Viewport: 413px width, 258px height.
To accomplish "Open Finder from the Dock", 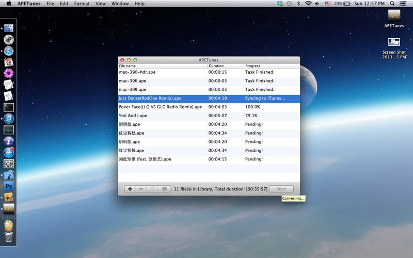I will coord(9,28).
